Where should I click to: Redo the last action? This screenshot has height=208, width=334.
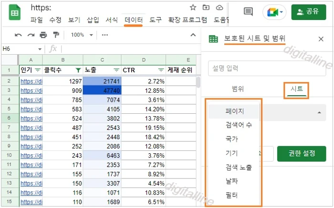click(x=31, y=35)
